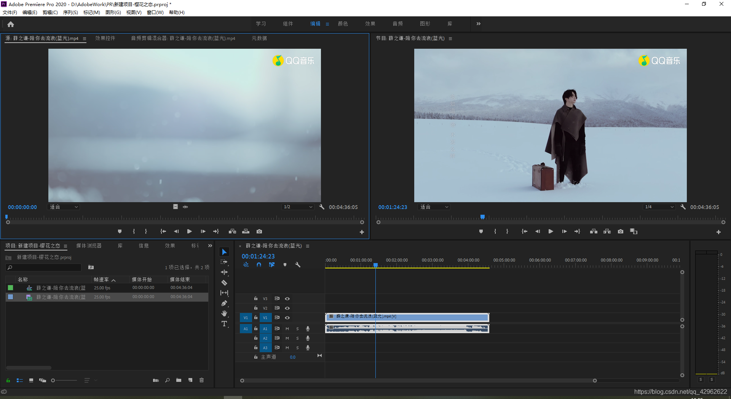Step forward one frame in Program monitor

pos(564,231)
